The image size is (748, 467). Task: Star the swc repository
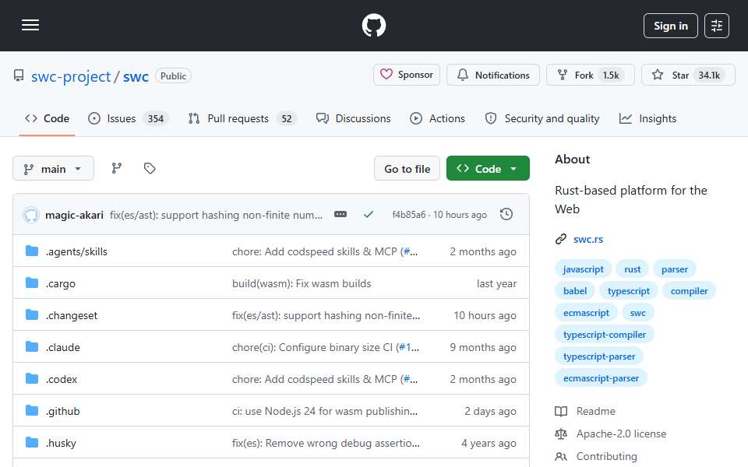688,75
